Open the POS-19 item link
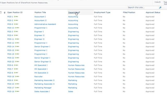This screenshot has height=94, width=167. (11, 54)
